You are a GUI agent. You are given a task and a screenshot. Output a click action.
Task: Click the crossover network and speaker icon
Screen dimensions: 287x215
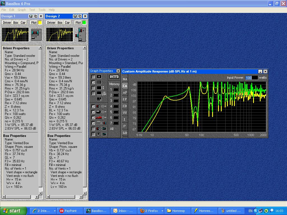pyautogui.click(x=101, y=123)
